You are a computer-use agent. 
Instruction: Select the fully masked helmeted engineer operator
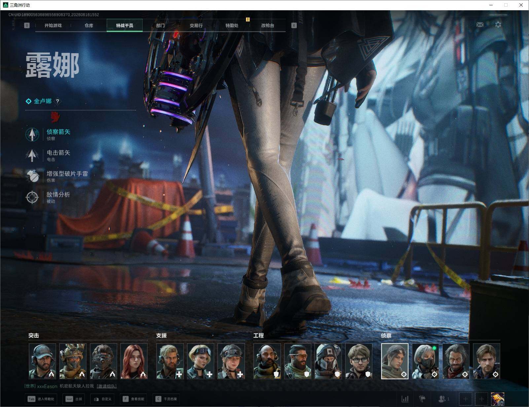coord(328,361)
